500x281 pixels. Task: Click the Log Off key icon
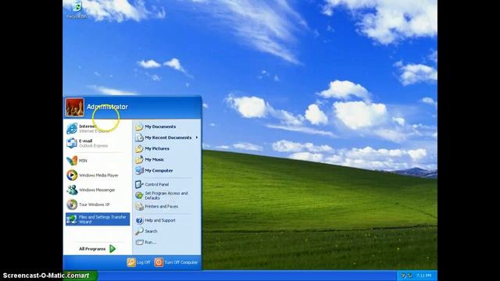(131, 262)
